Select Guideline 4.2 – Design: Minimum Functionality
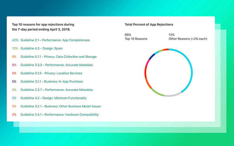 point(54,98)
